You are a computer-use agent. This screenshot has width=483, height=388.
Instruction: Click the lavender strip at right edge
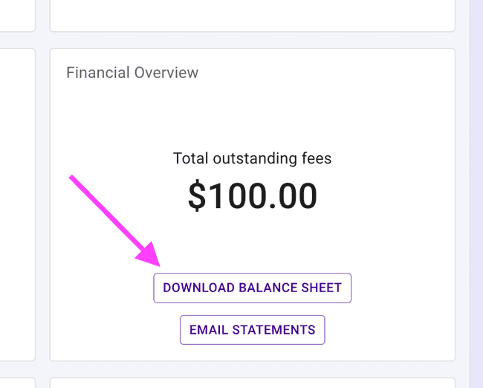[x=476, y=193]
